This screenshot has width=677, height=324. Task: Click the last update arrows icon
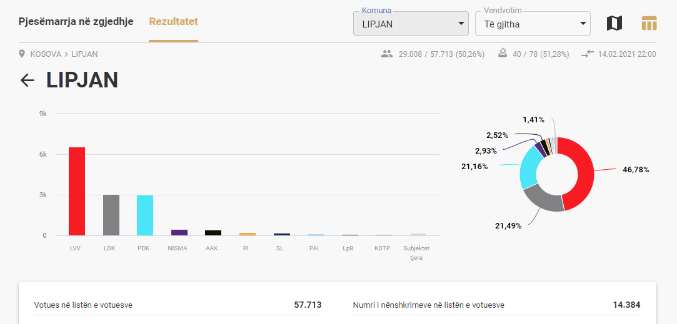[587, 54]
